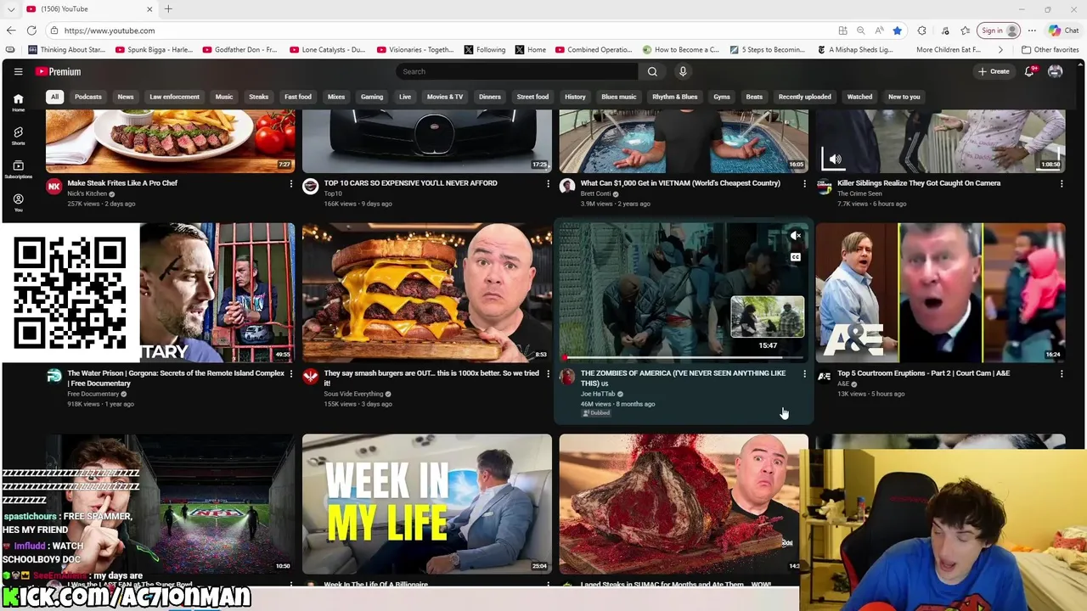Start Read aloud from the address bar

pos(879,31)
